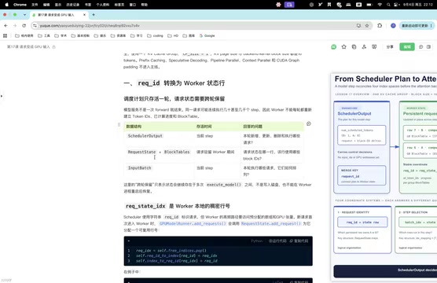This screenshot has width=437, height=283.
Task: Open the collaborators person icon
Action: click(364, 47)
